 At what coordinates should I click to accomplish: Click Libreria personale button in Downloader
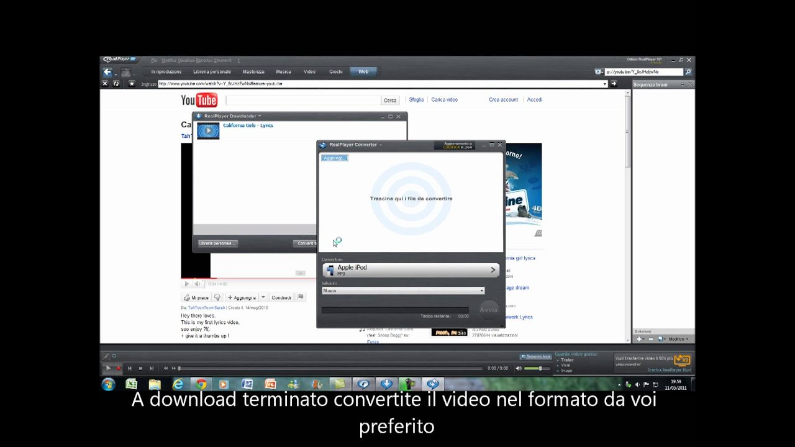(217, 243)
